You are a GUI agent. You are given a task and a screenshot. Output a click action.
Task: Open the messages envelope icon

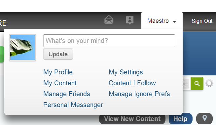109,20
